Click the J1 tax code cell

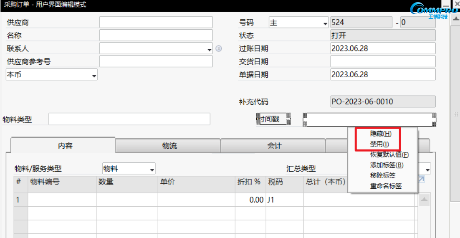pos(285,200)
